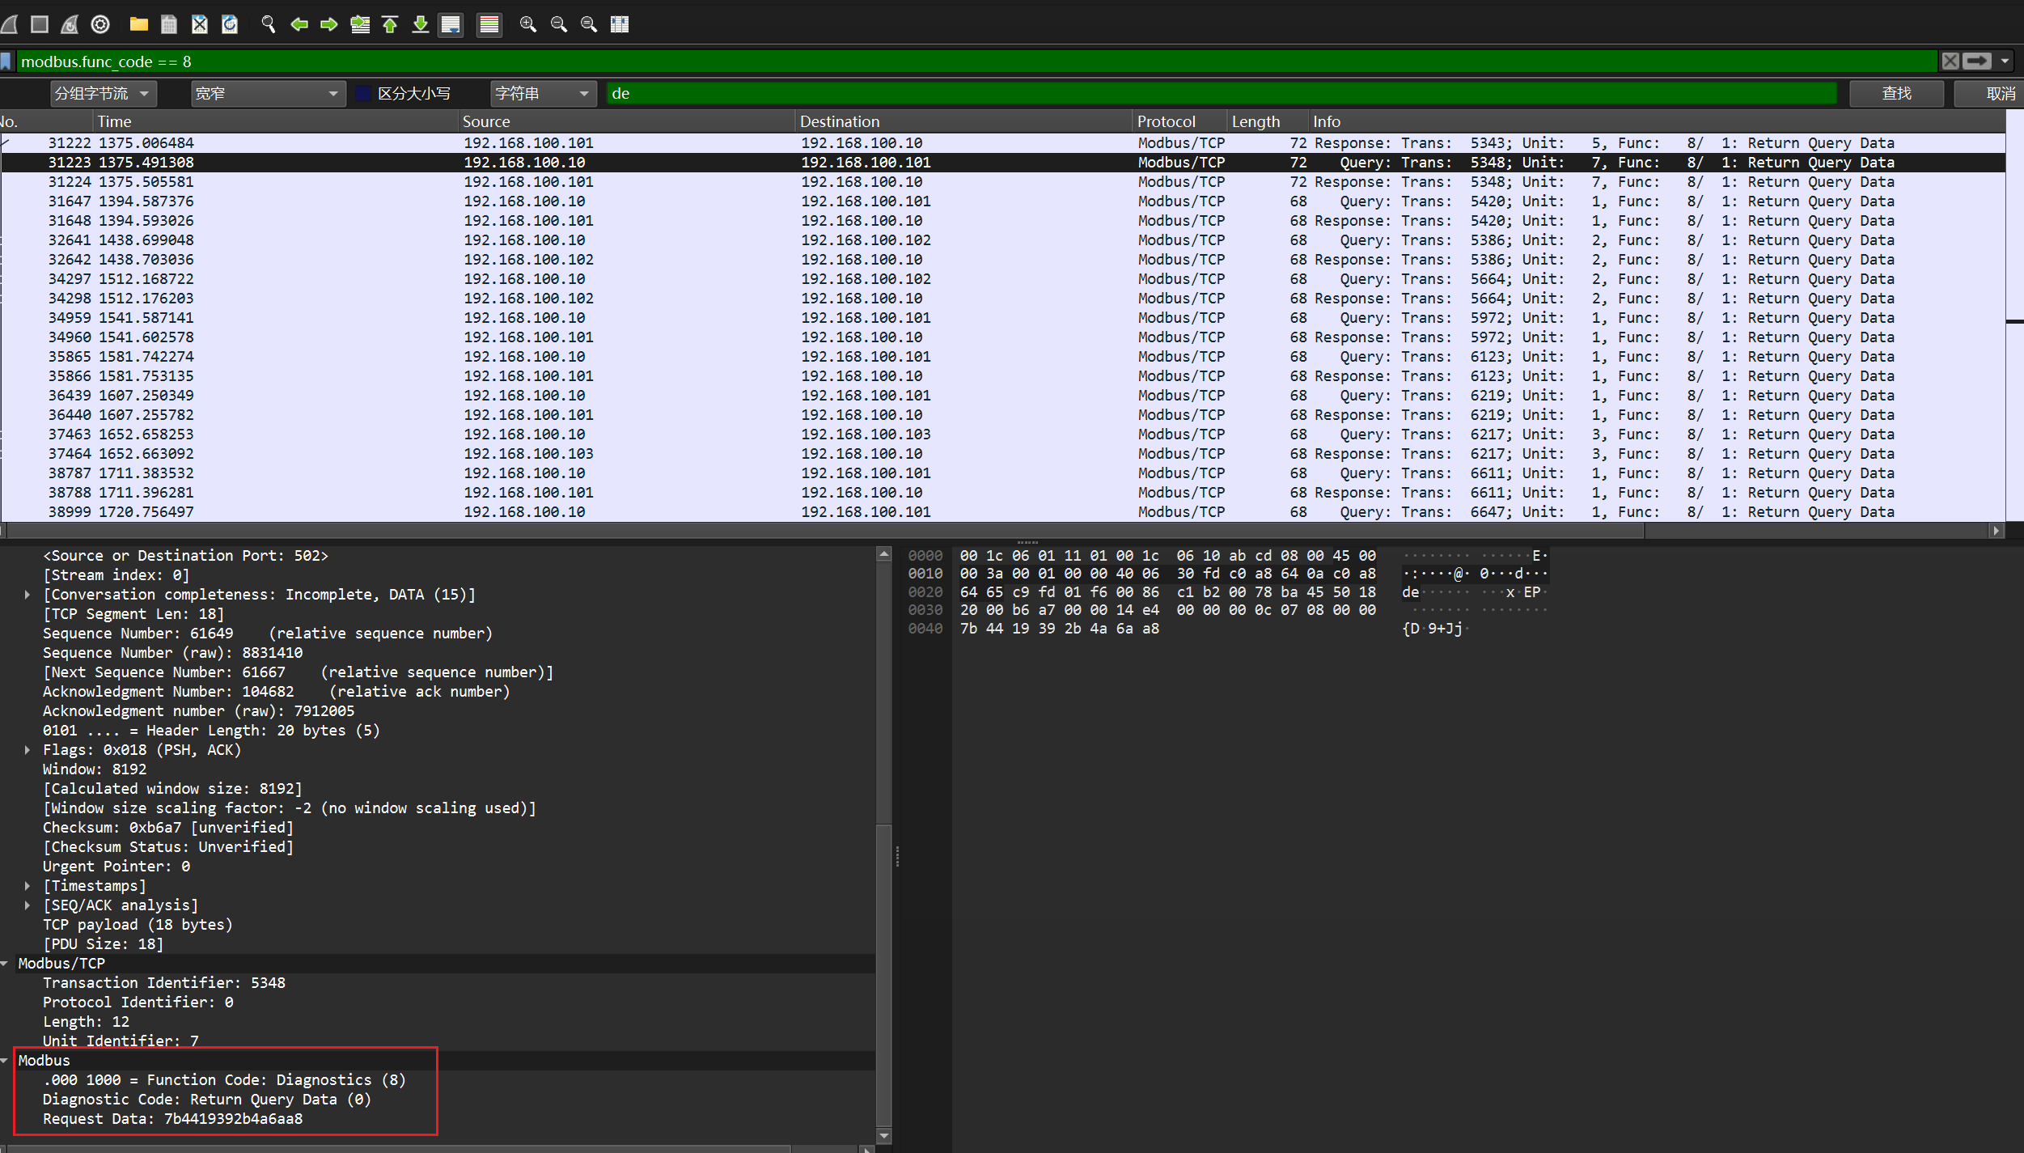Click the Destination column header
This screenshot has width=2024, height=1153.
839,121
